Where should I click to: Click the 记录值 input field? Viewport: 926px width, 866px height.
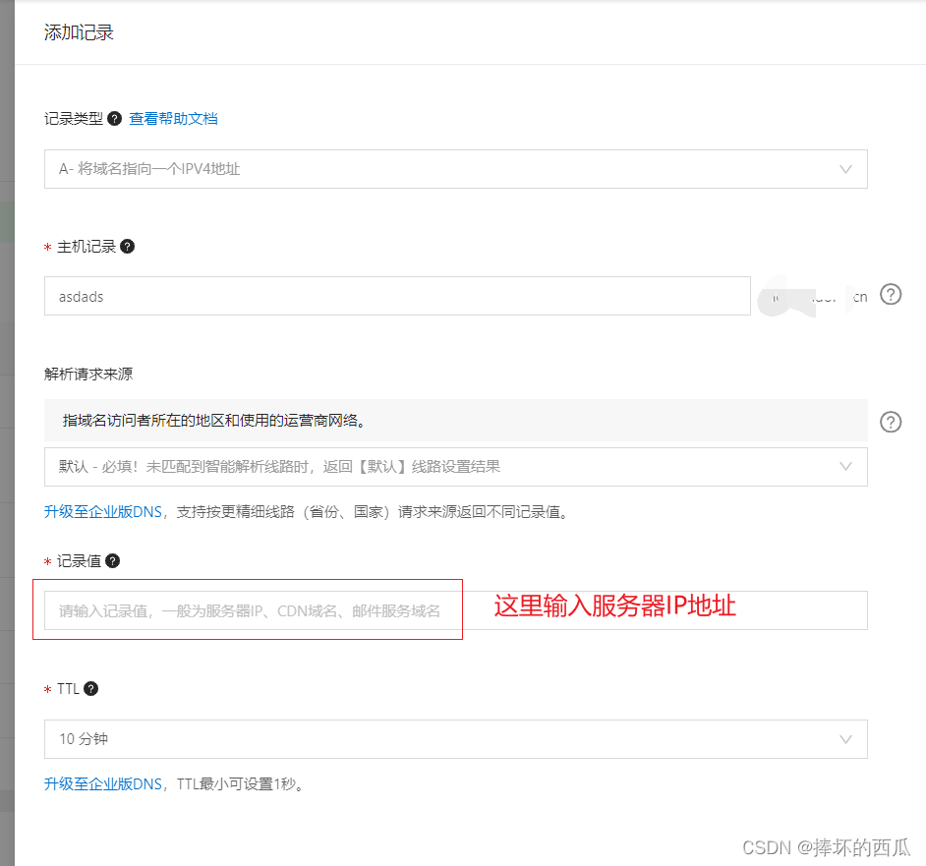click(455, 610)
